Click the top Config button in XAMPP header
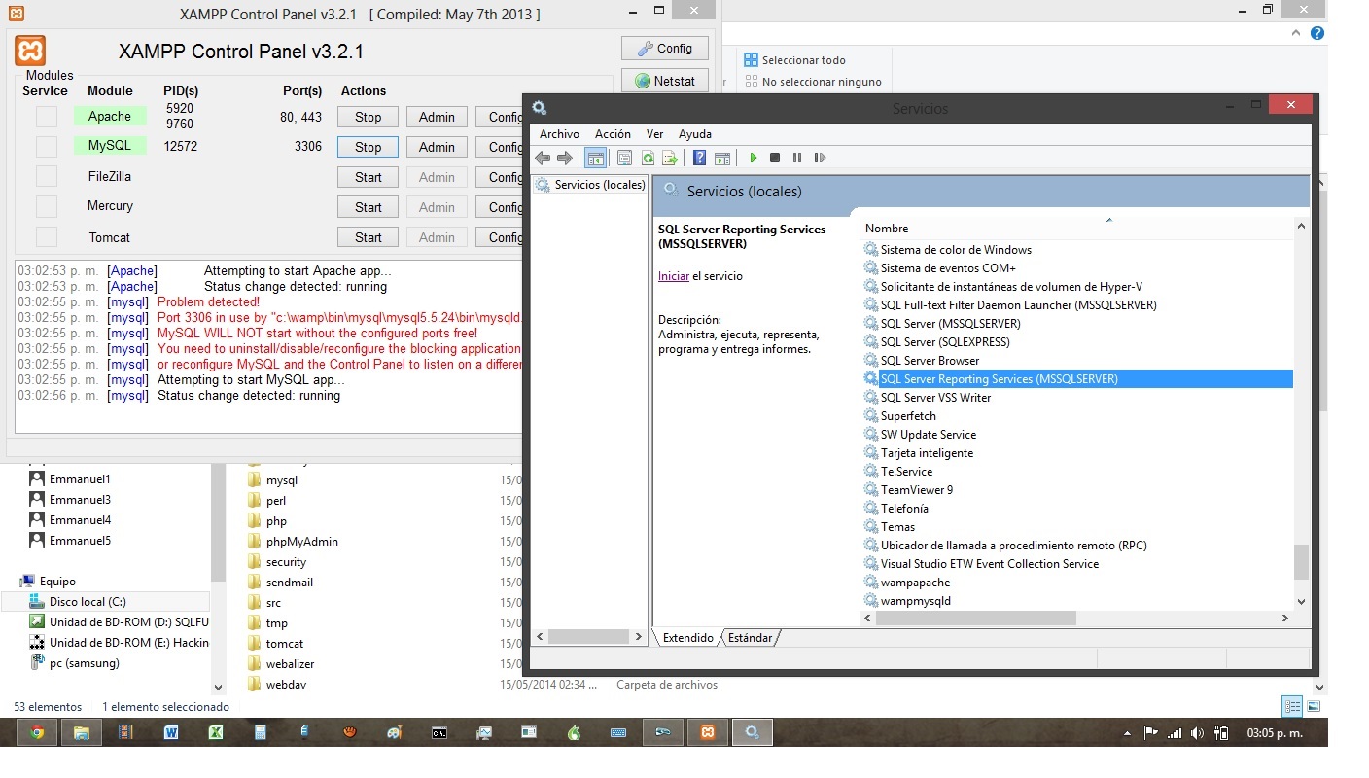Viewport: 1369px width, 778px height. tap(665, 48)
